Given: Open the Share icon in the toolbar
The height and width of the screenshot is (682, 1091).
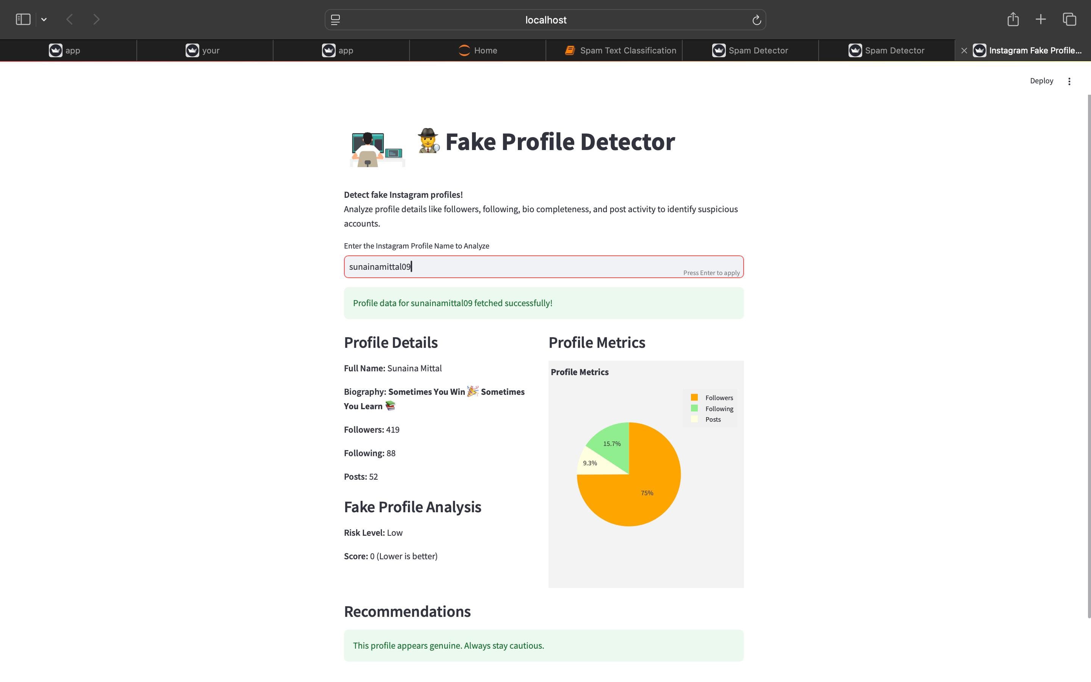Looking at the screenshot, I should pyautogui.click(x=1013, y=19).
